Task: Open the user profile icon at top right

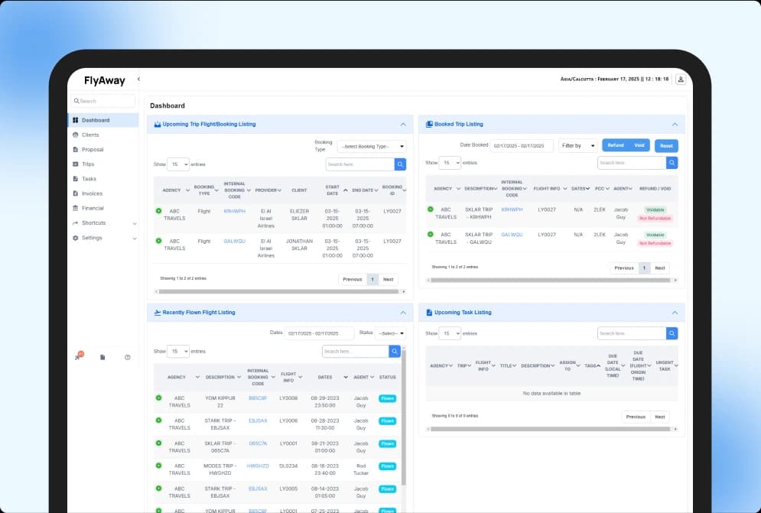Action: (681, 80)
